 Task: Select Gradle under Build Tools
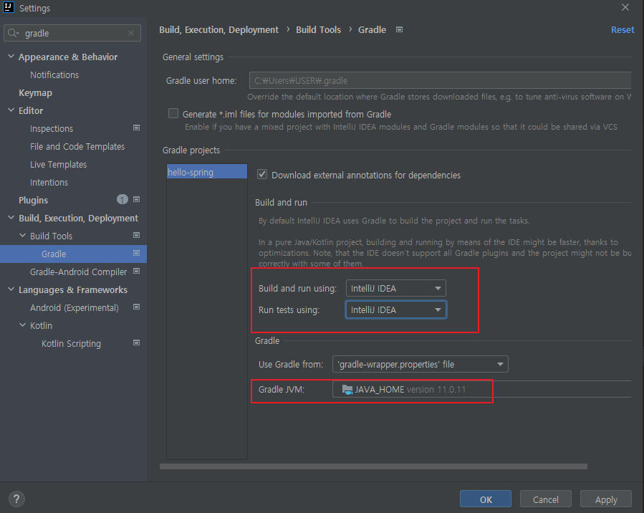[x=73, y=254]
